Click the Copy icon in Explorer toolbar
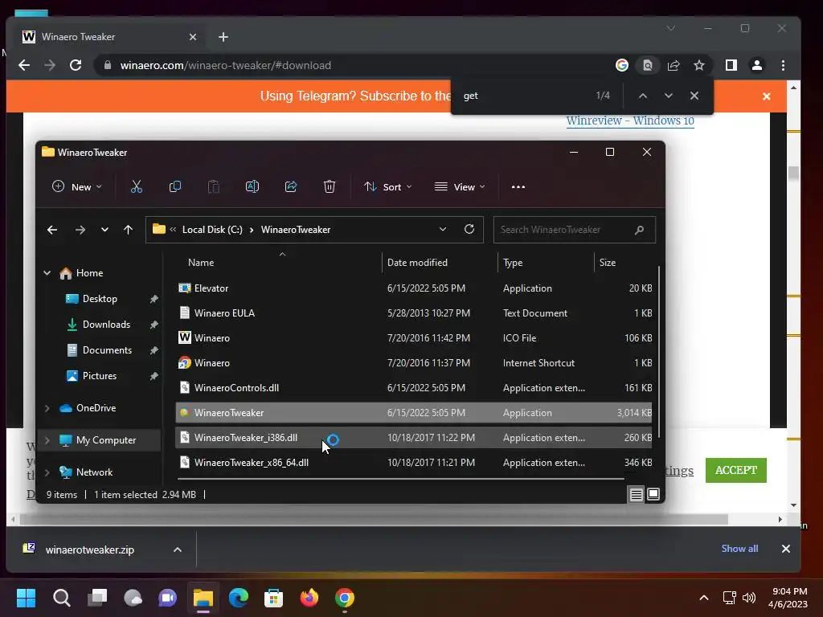 (x=174, y=186)
